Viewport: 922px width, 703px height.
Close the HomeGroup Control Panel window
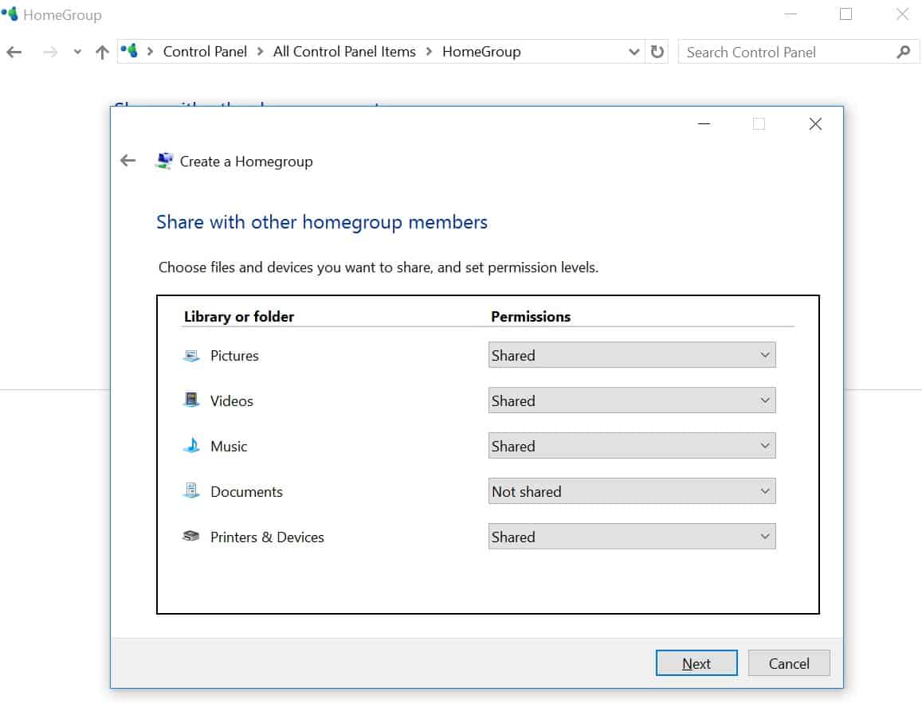902,14
